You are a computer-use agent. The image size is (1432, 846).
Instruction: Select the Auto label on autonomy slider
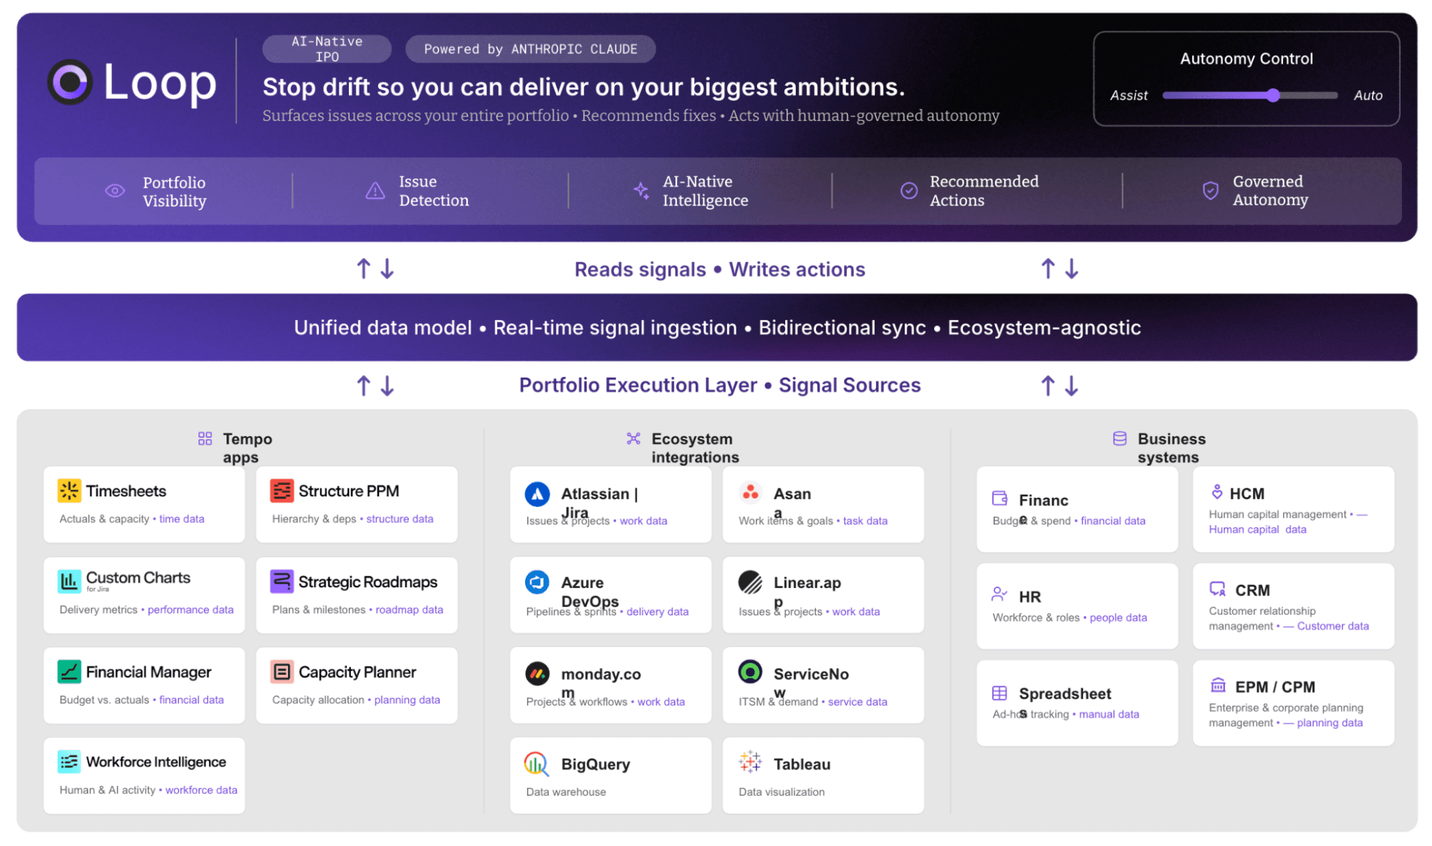[1368, 95]
